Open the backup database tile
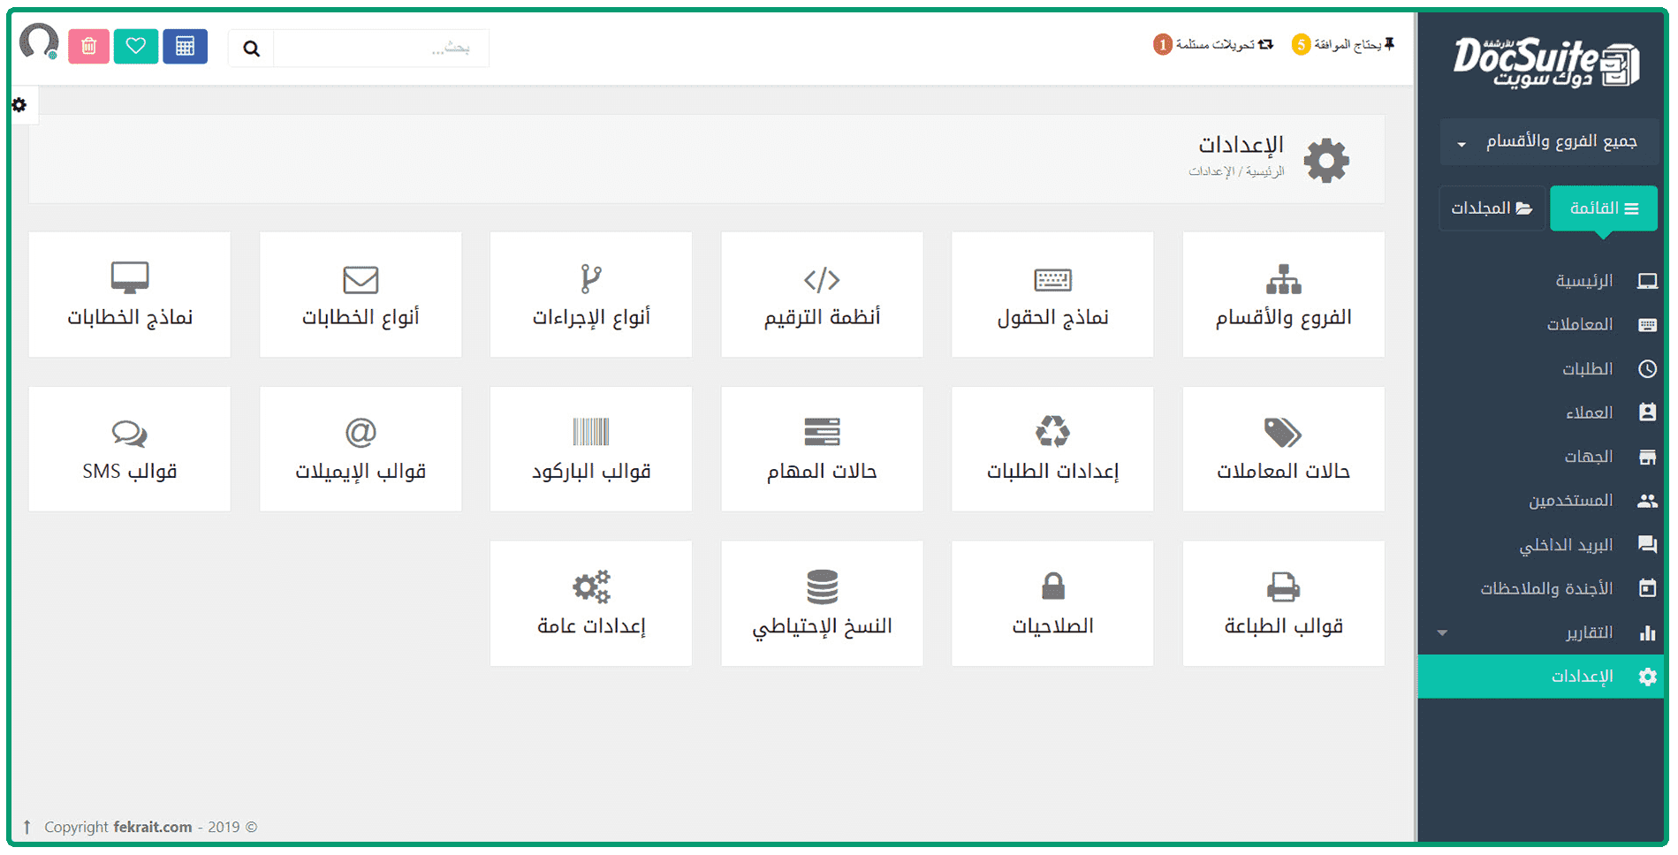Screen dimensions: 1678x855 click(821, 603)
